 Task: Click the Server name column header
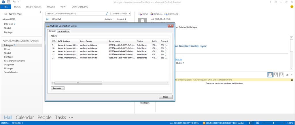coord(122,41)
